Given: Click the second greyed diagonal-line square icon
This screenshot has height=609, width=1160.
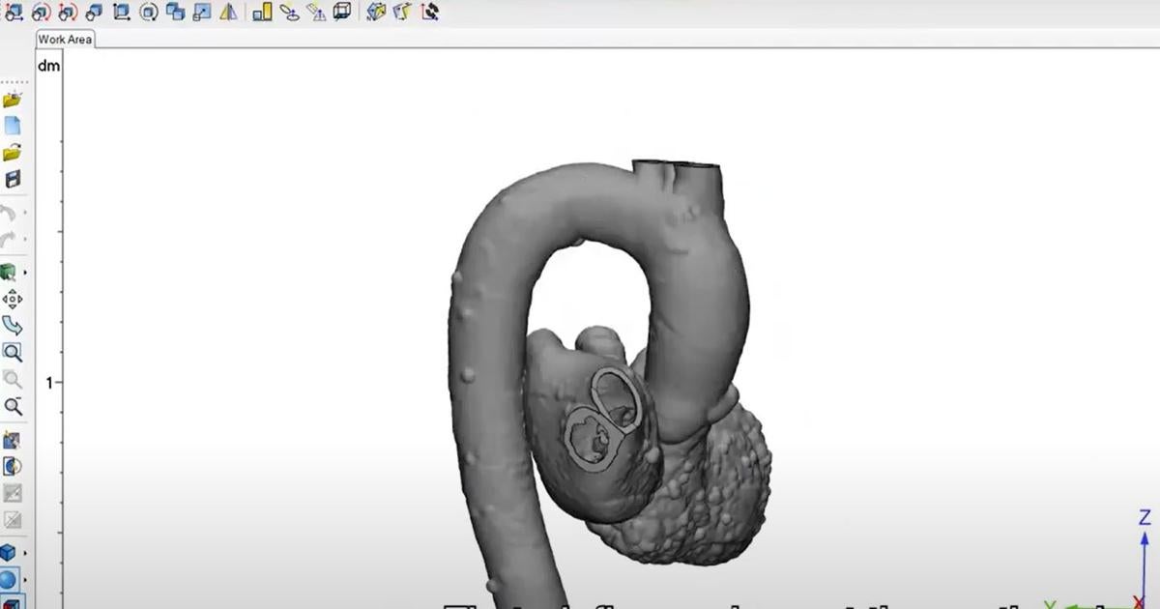Looking at the screenshot, I should tap(12, 520).
